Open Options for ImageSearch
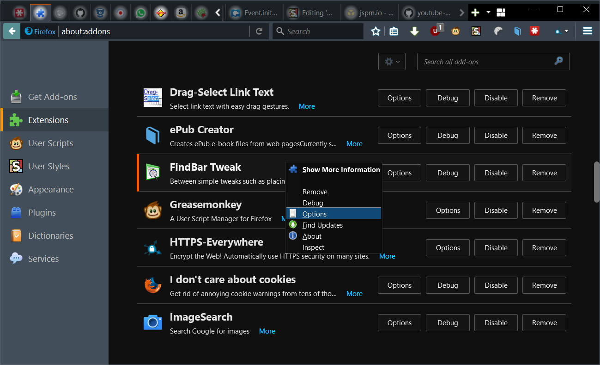The width and height of the screenshot is (600, 365). tap(400, 322)
